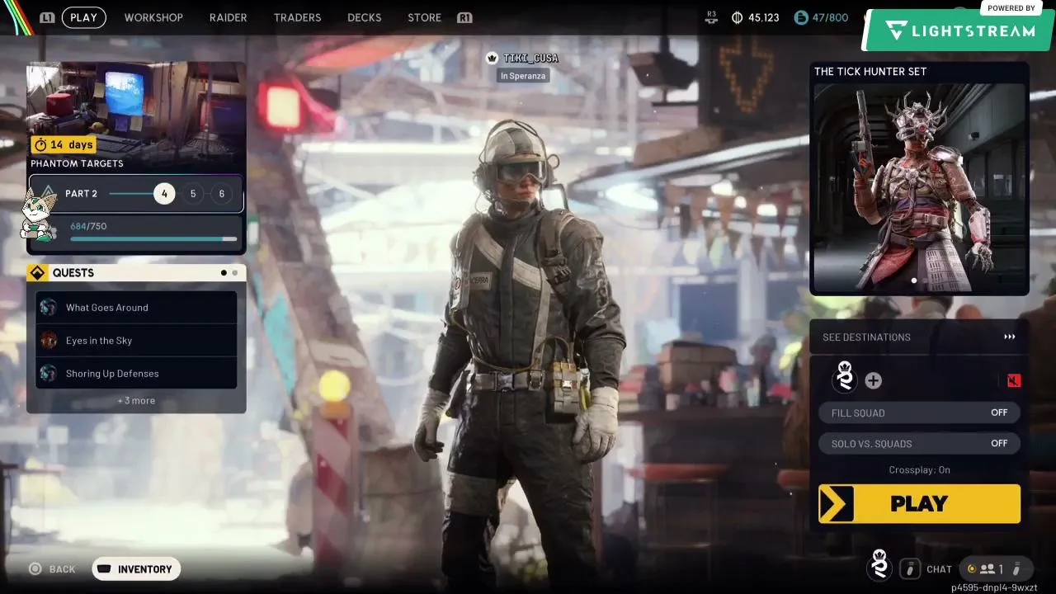
Task: Click the bottom bar player avatar emblem
Action: click(879, 566)
